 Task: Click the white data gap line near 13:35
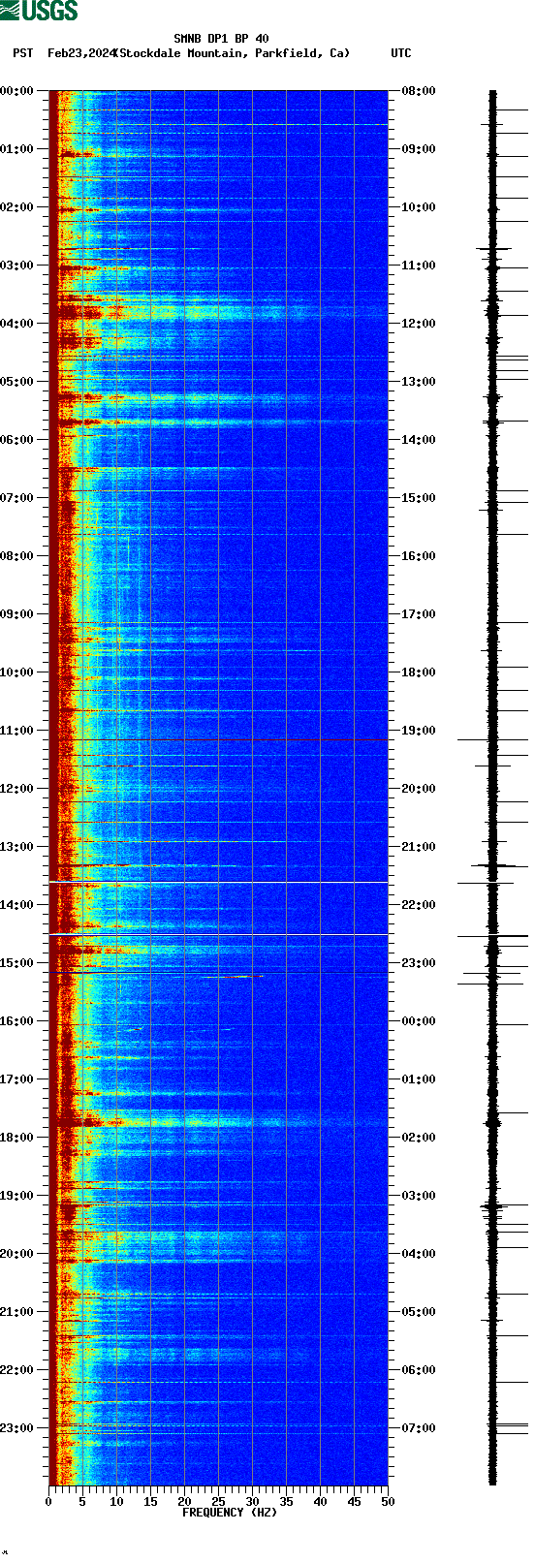point(218,882)
